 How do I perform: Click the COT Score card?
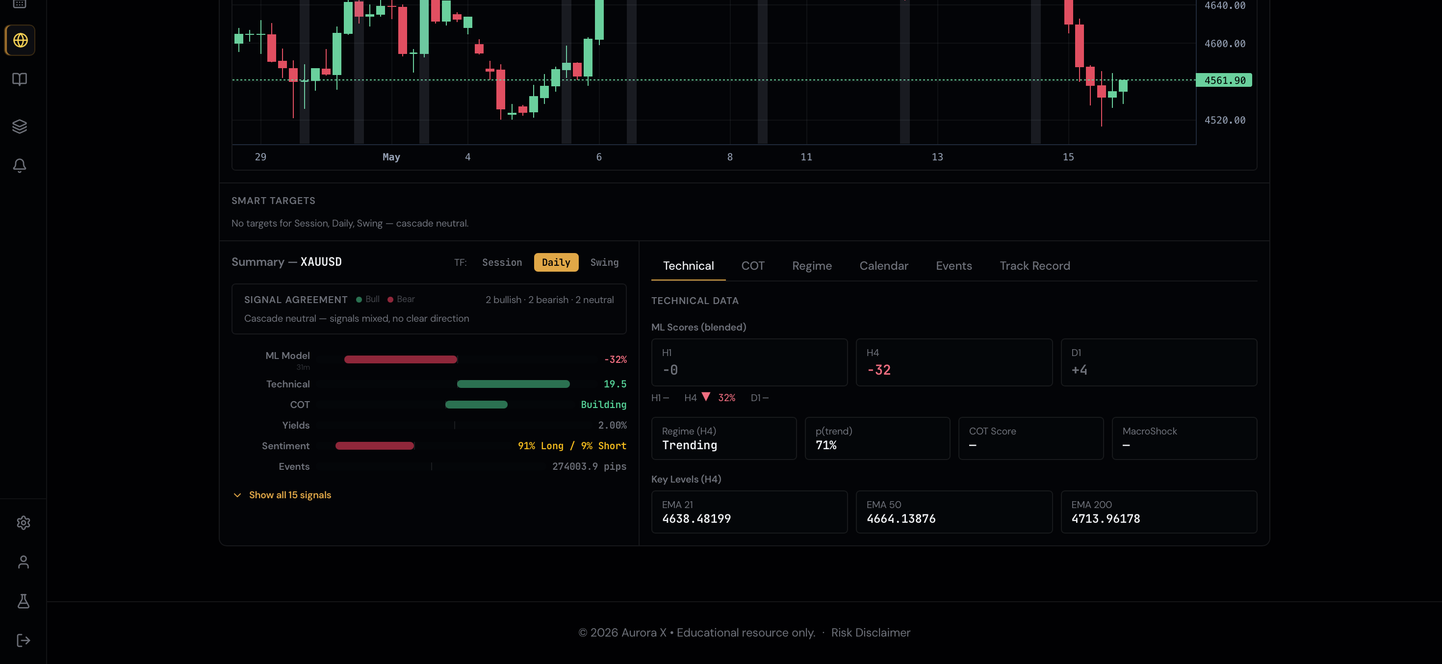[1030, 438]
